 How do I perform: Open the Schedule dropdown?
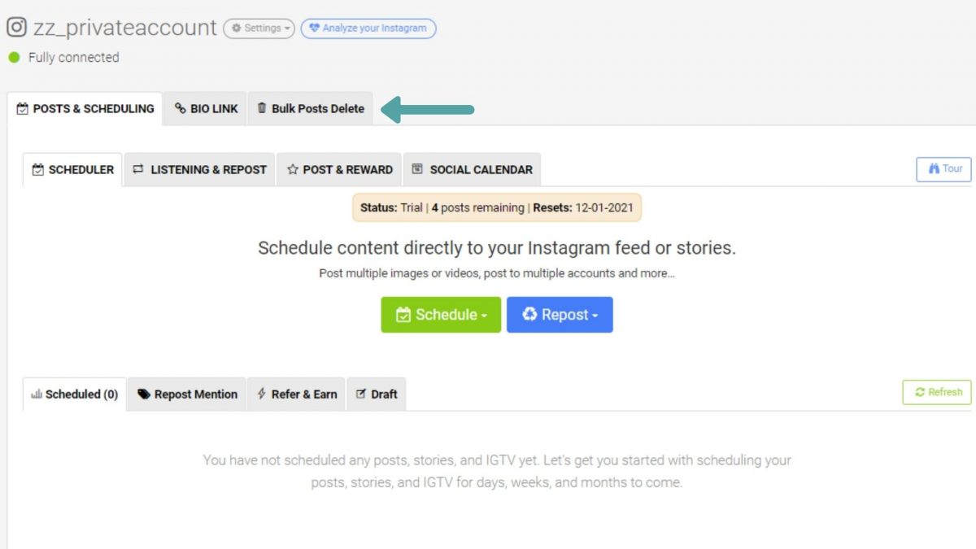point(441,315)
